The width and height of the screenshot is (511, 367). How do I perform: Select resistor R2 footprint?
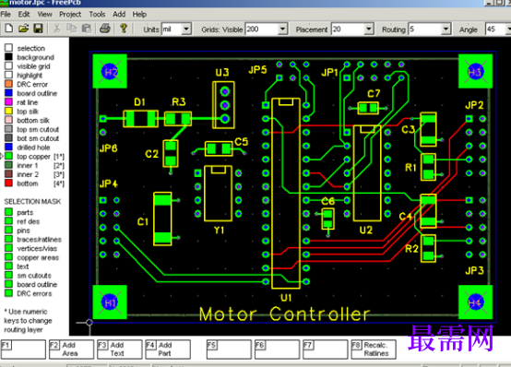pos(428,248)
